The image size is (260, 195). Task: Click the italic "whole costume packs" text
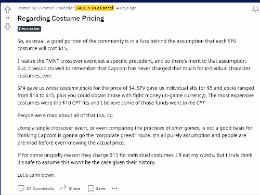(x=69, y=88)
